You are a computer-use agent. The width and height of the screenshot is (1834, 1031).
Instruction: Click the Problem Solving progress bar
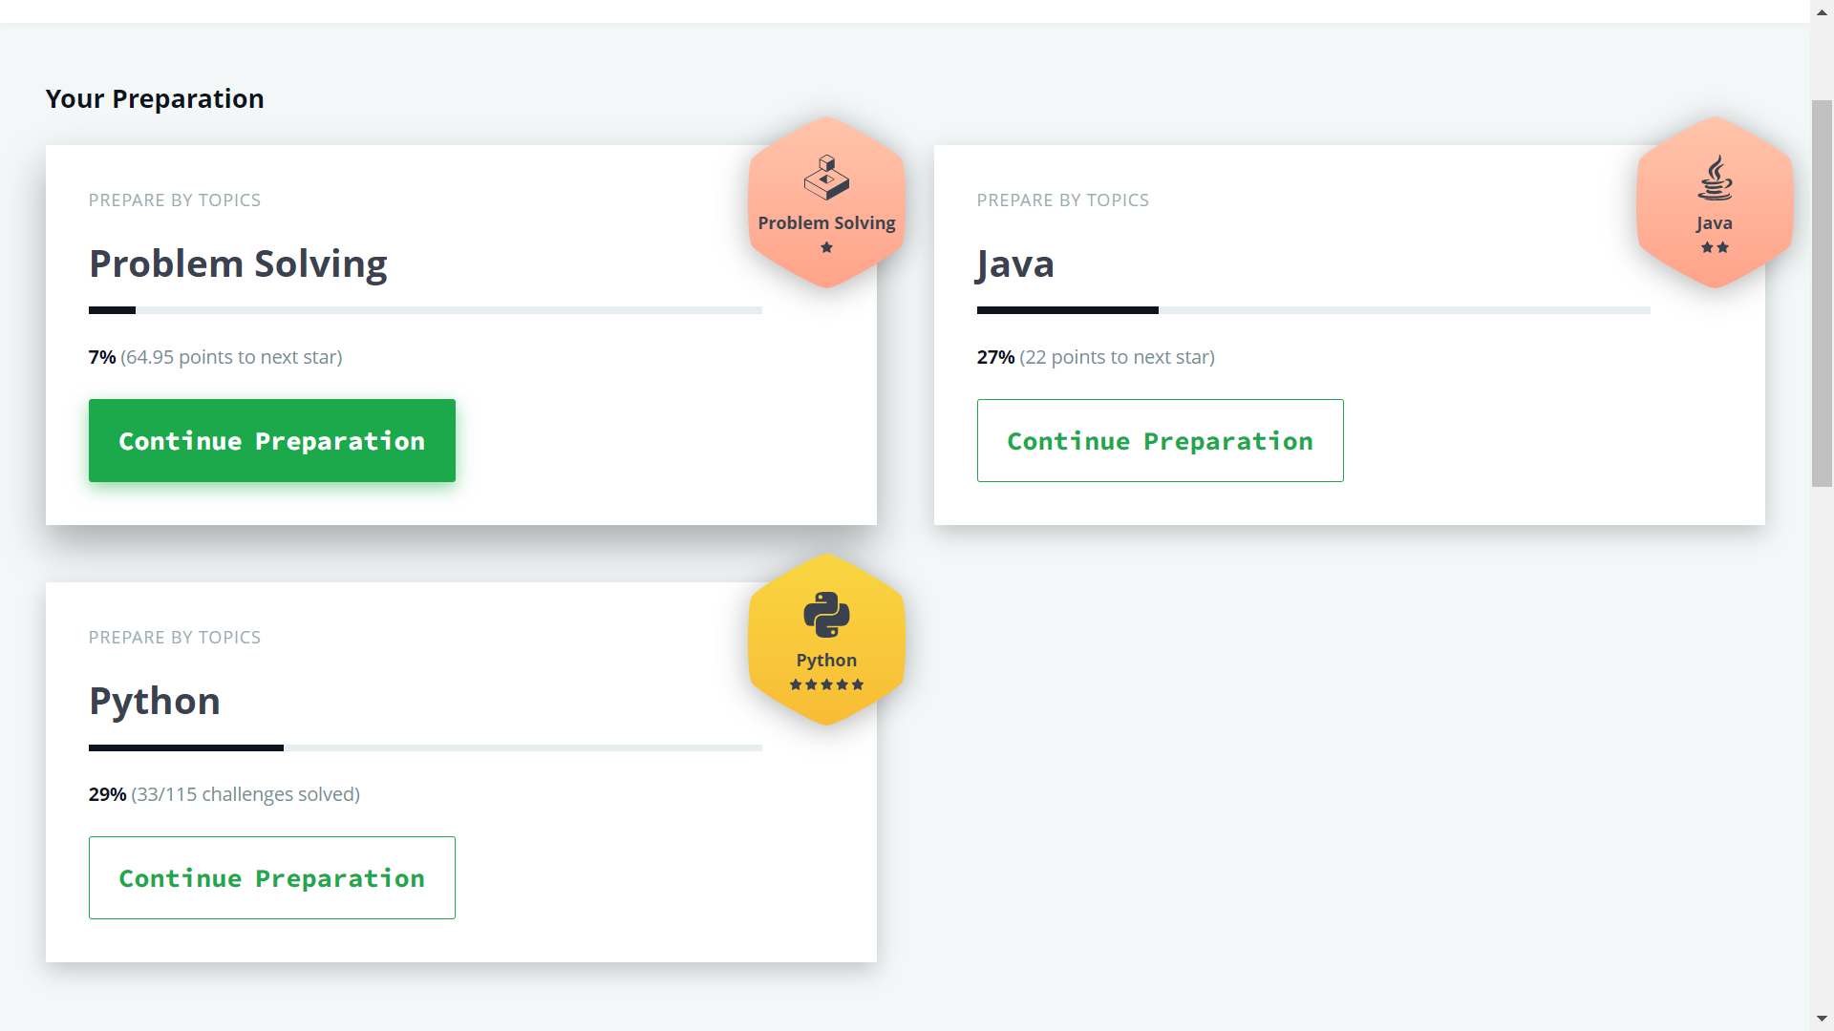pos(425,310)
